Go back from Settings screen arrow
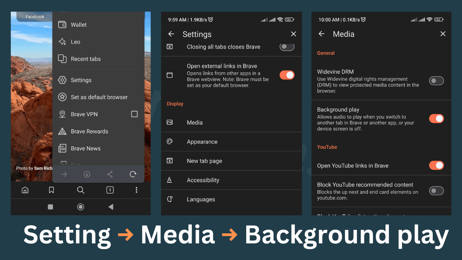 171,34
